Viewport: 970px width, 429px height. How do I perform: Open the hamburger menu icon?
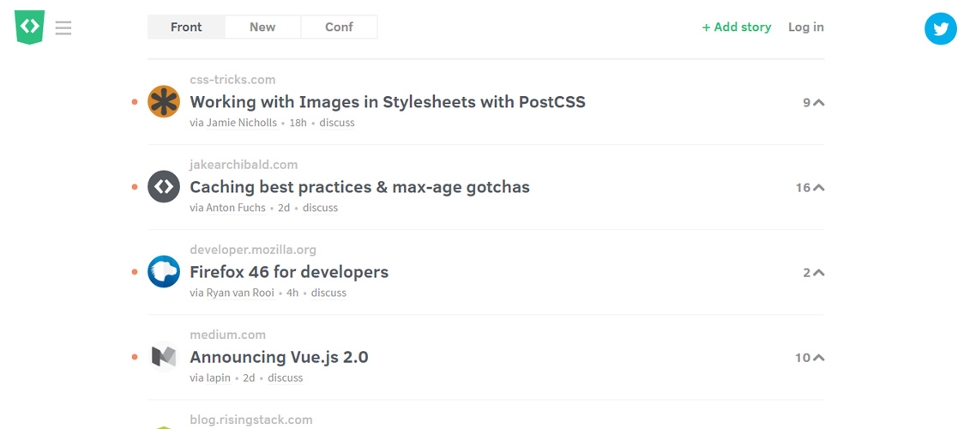63,27
